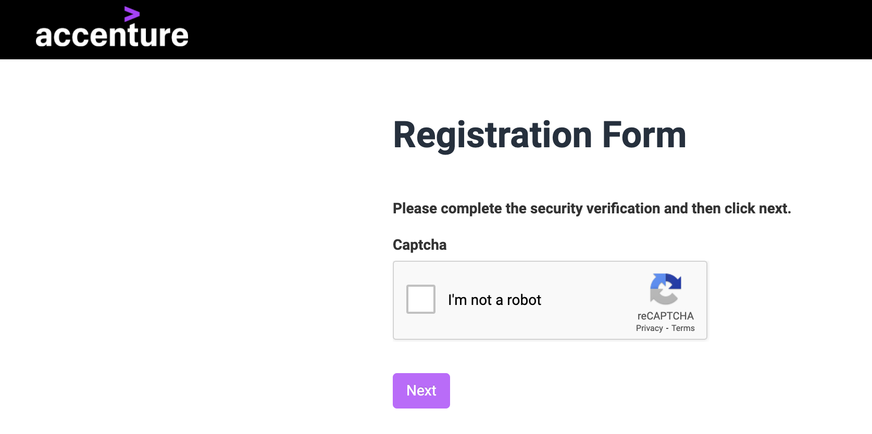
Task: Click the dash between Privacy and Terms
Action: pos(667,328)
